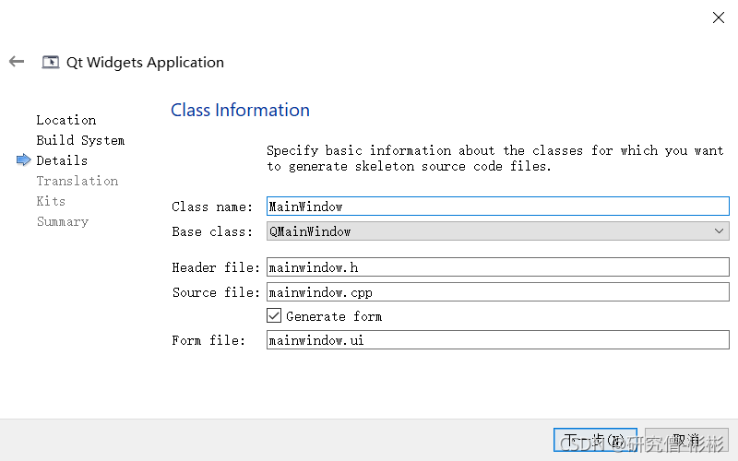Select the Summary wizard step
Viewport: 738px width, 461px height.
click(x=63, y=221)
